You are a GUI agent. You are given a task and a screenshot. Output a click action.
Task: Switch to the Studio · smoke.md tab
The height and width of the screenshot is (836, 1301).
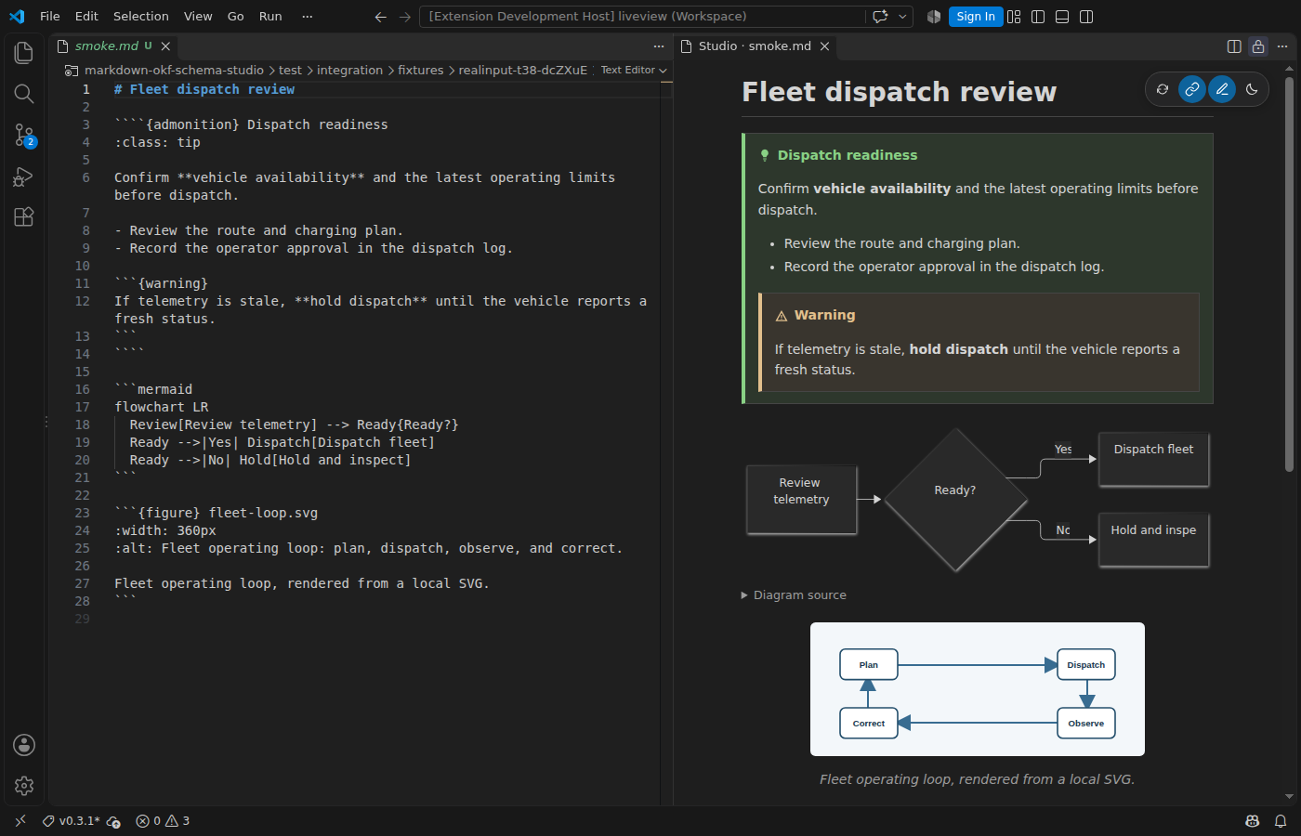755,46
